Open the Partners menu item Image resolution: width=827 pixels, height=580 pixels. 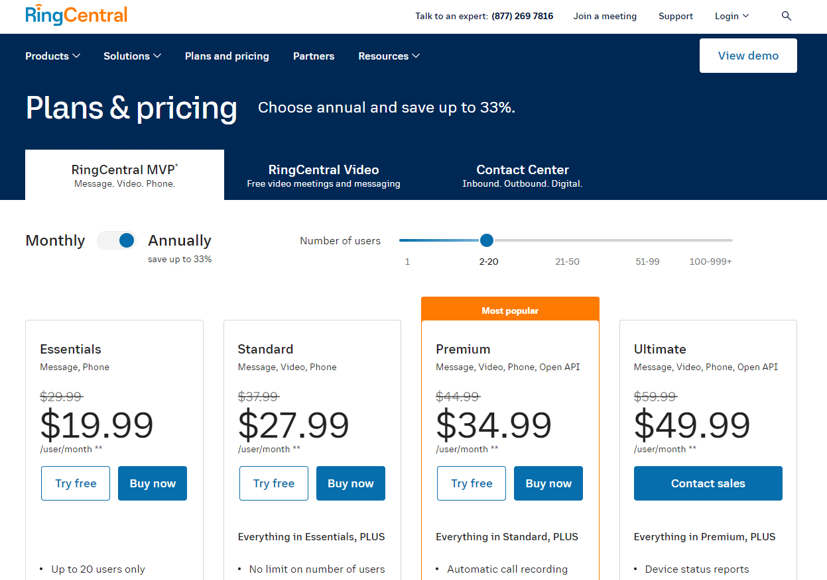314,56
